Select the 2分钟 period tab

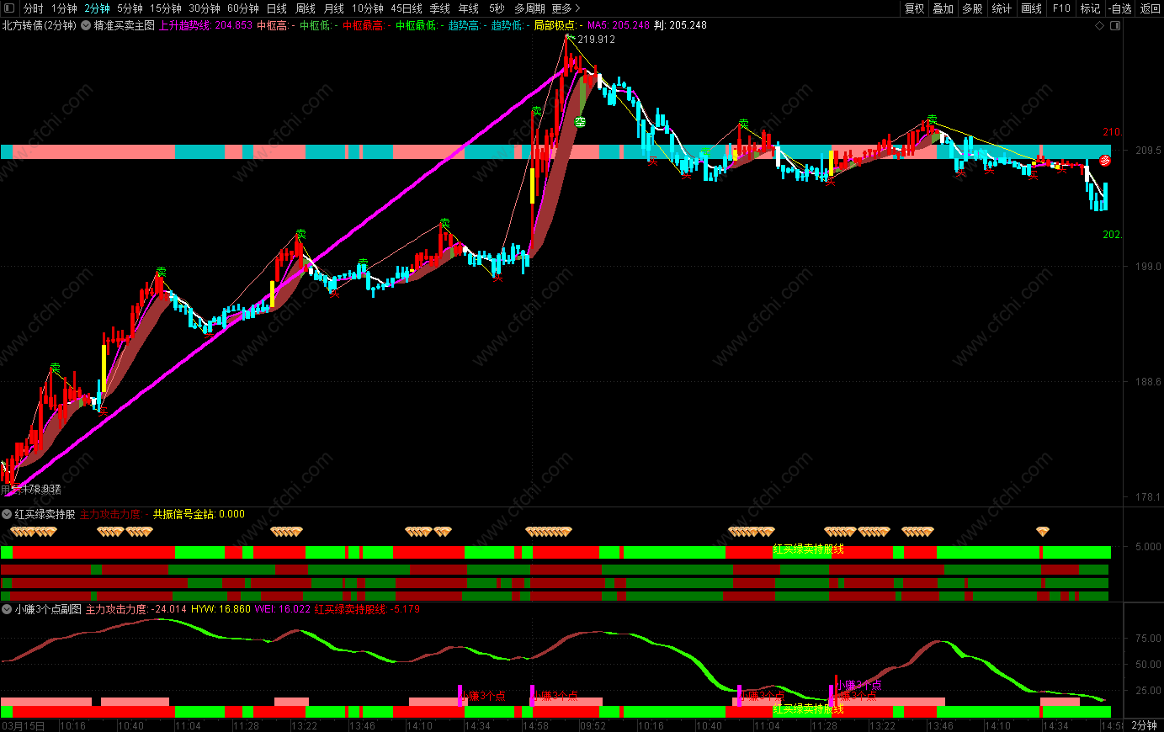(x=97, y=8)
